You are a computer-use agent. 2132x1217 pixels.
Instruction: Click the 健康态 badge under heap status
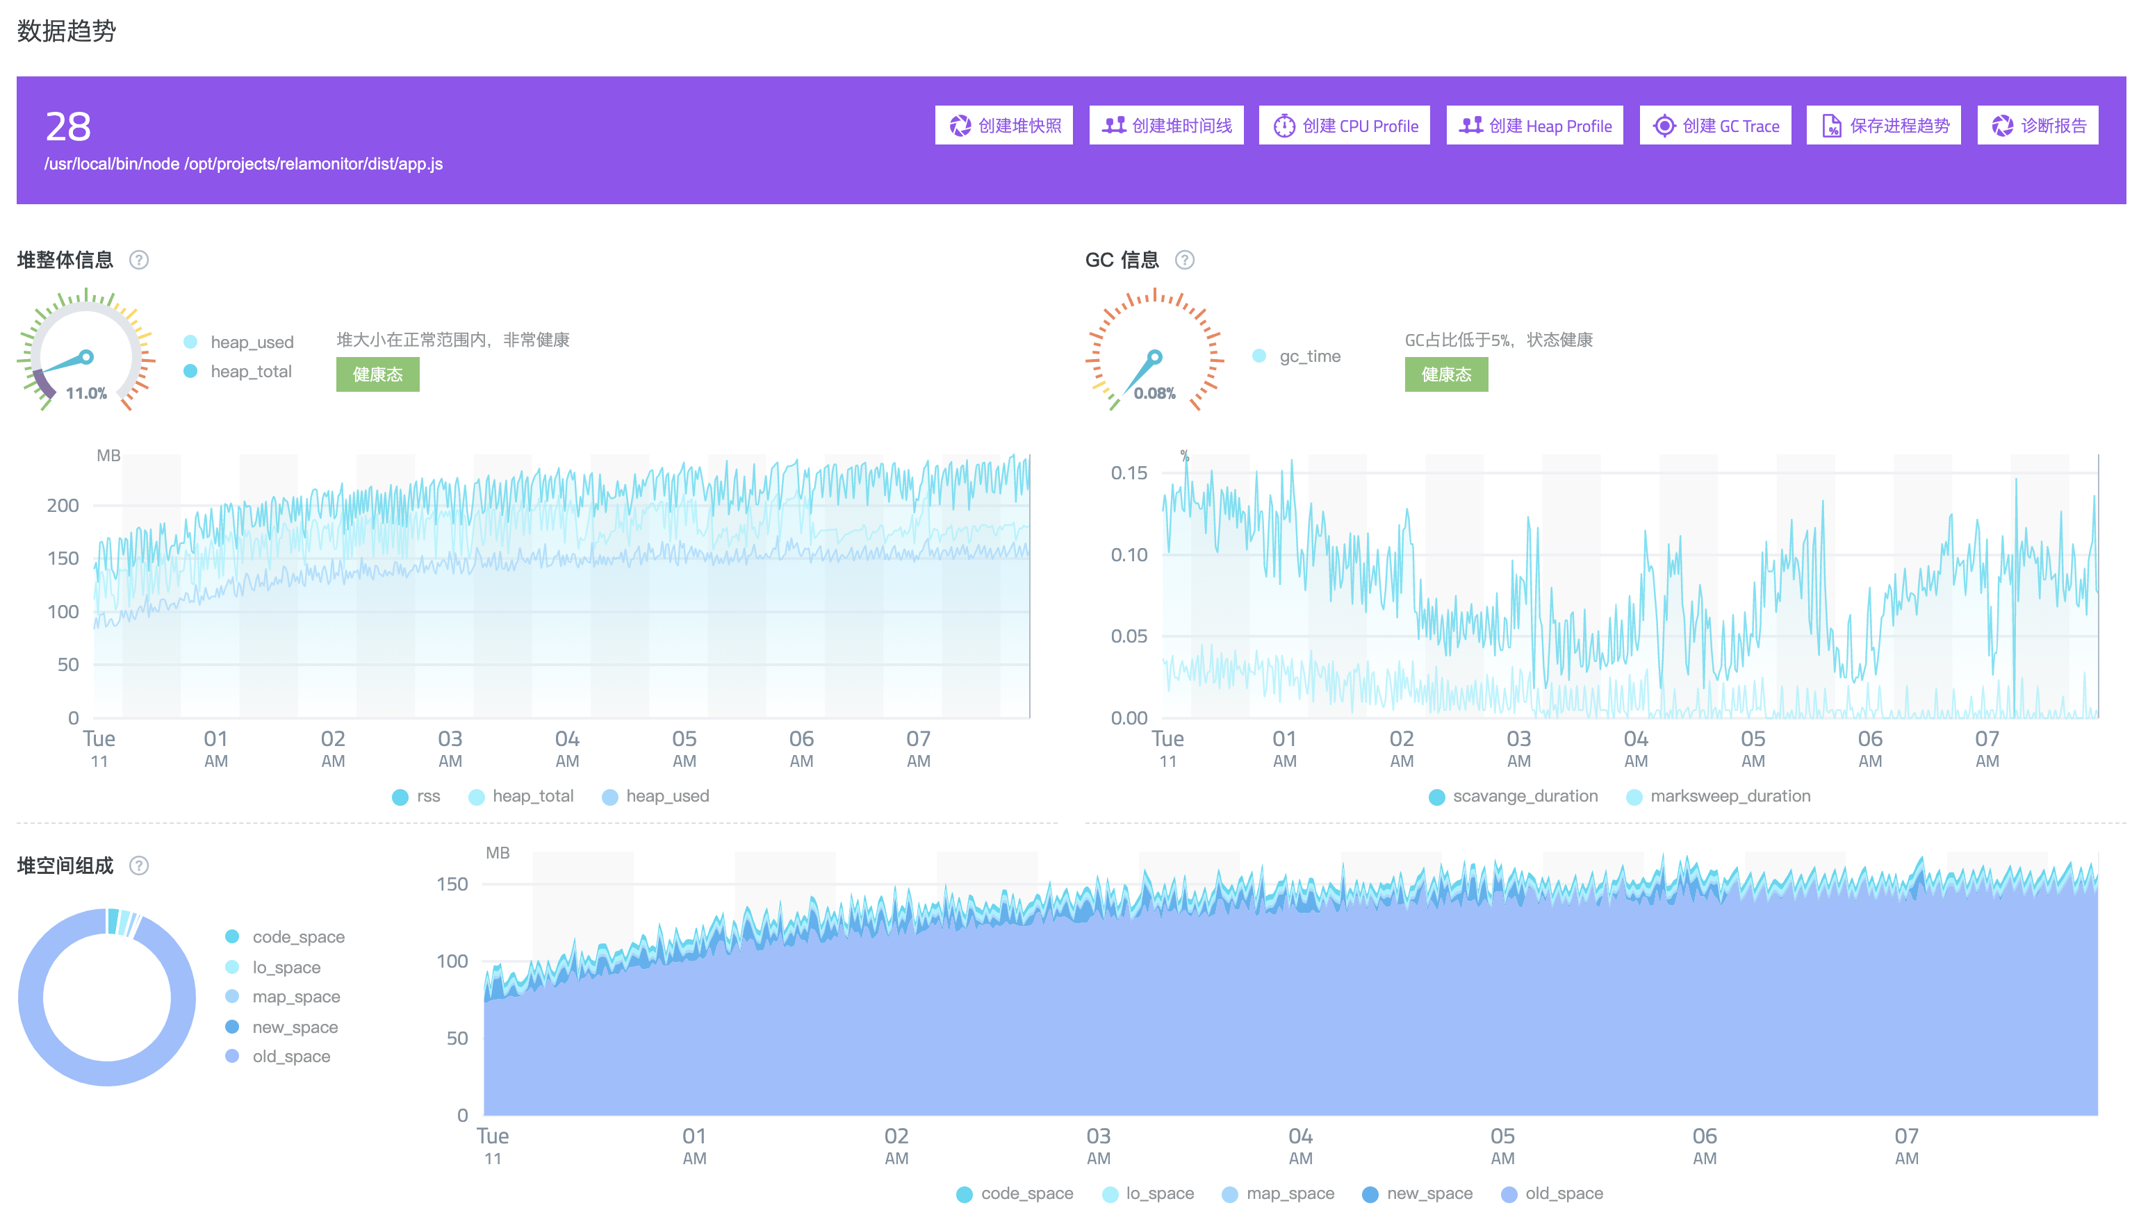pos(377,374)
